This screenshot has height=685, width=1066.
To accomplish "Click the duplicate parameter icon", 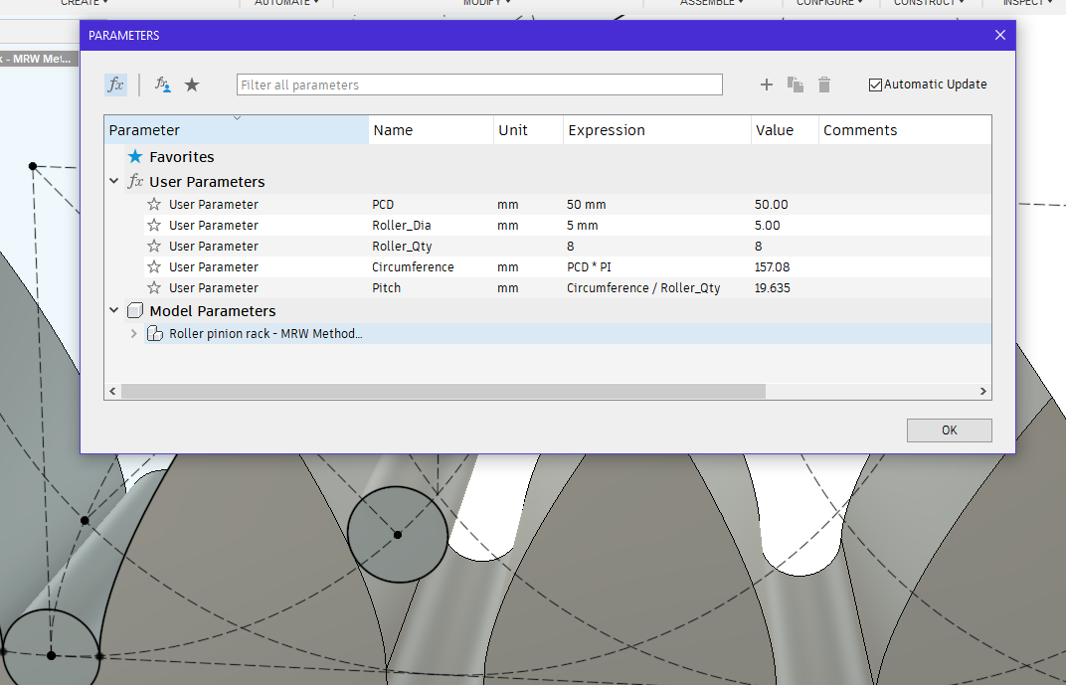I will (795, 85).
